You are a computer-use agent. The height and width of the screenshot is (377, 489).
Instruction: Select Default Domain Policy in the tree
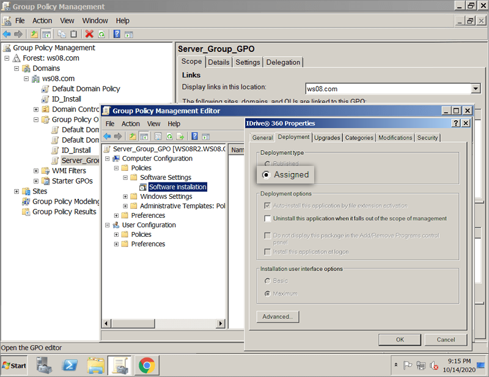coord(90,89)
